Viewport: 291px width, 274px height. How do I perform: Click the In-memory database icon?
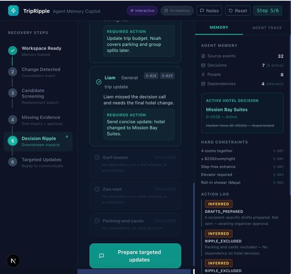[x=166, y=11]
